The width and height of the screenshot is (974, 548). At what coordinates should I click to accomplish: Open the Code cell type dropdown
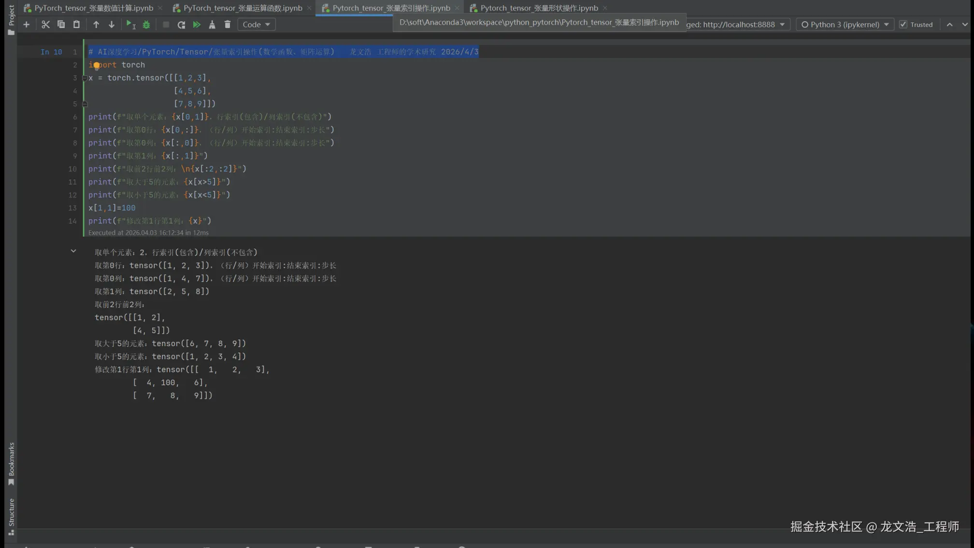(x=256, y=25)
